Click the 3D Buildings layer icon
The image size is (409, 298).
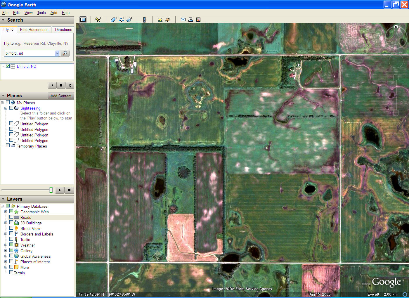click(x=16, y=223)
